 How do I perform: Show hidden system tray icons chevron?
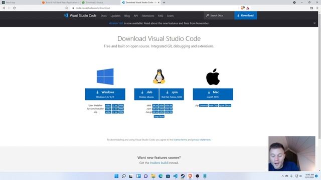283,176
